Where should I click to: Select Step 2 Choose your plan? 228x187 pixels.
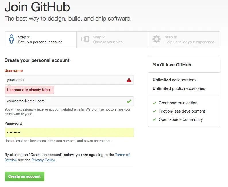click(112, 40)
